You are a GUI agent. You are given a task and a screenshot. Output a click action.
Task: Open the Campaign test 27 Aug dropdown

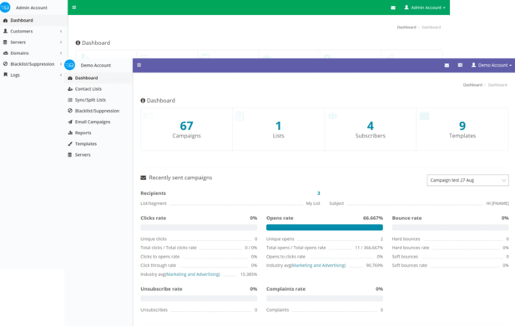[467, 180]
